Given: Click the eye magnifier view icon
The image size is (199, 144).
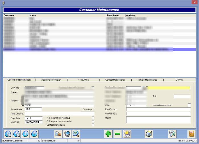Looking at the screenshot, I should [76, 134].
